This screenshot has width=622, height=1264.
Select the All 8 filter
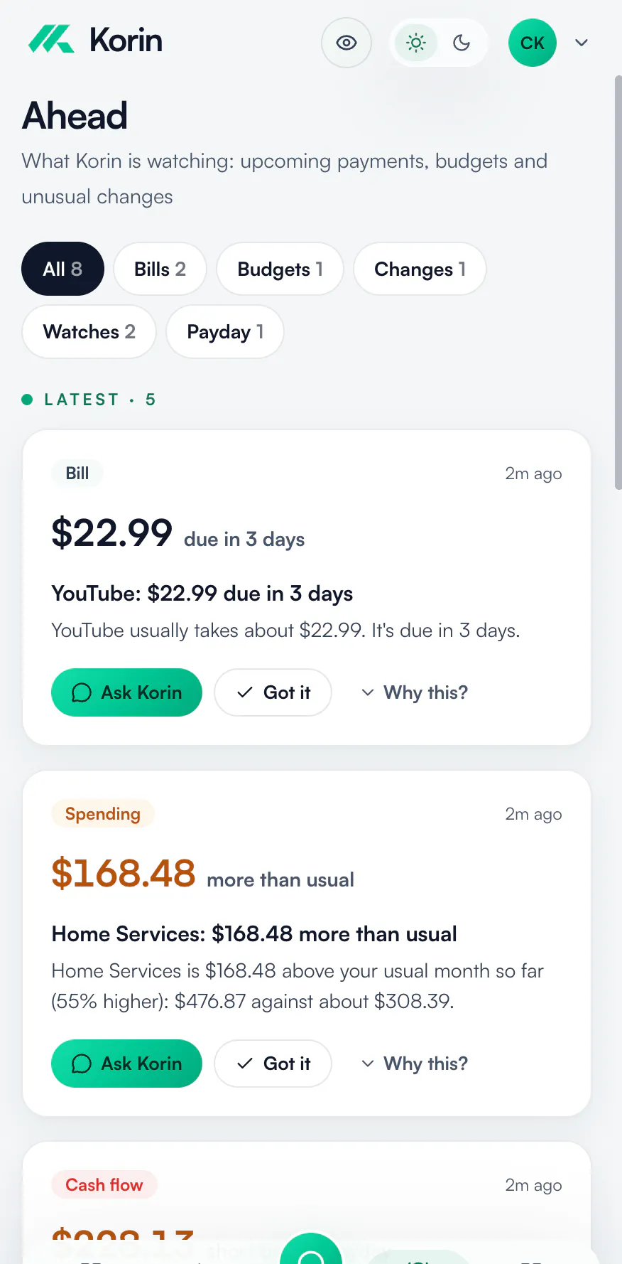click(x=62, y=269)
